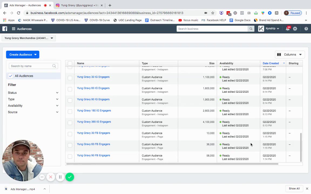This screenshot has height=194, width=311.
Task: Sort the table by the Size column header
Action: [212, 63]
